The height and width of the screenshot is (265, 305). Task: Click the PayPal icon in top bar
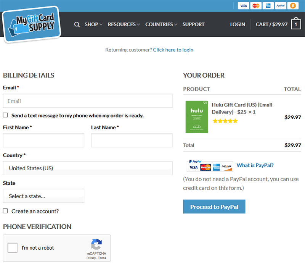click(x=280, y=6)
